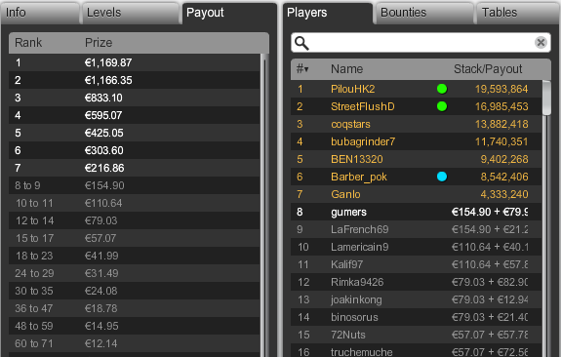Select the 30 to 35 rank row

tap(135, 291)
